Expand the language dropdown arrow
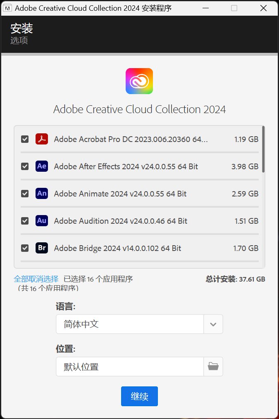279x419 pixels. tap(213, 324)
